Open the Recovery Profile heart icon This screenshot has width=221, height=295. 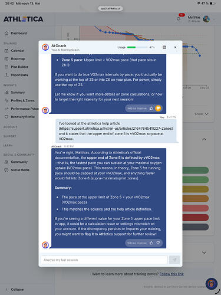point(6,117)
